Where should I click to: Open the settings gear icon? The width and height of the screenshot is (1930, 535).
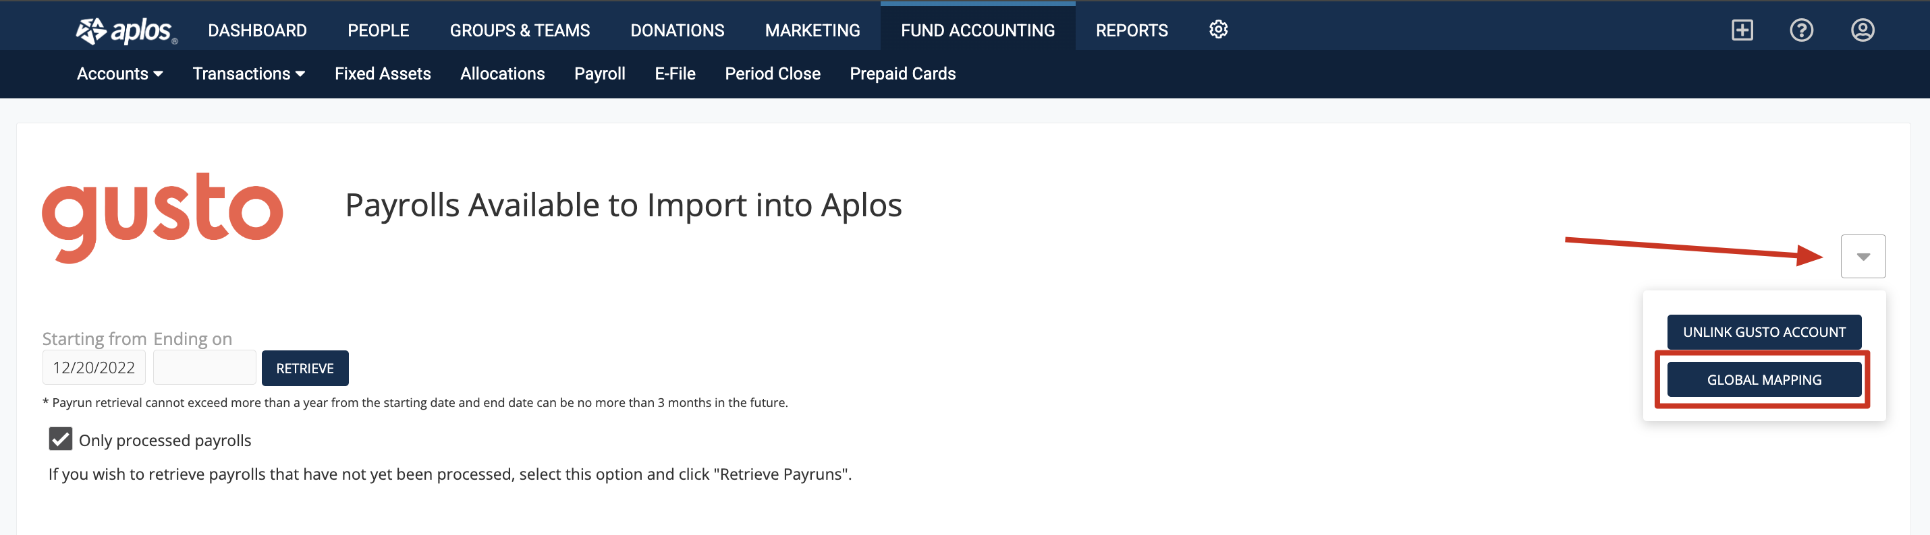[1218, 30]
